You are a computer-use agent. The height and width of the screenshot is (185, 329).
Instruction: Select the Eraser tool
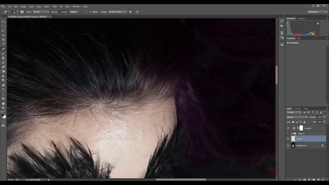pyautogui.click(x=3, y=67)
